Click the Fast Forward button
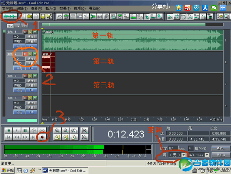Image resolution: width=231 pixels, height=174 pixels. point(25,137)
